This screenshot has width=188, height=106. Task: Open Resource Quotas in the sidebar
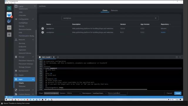tap(25, 29)
